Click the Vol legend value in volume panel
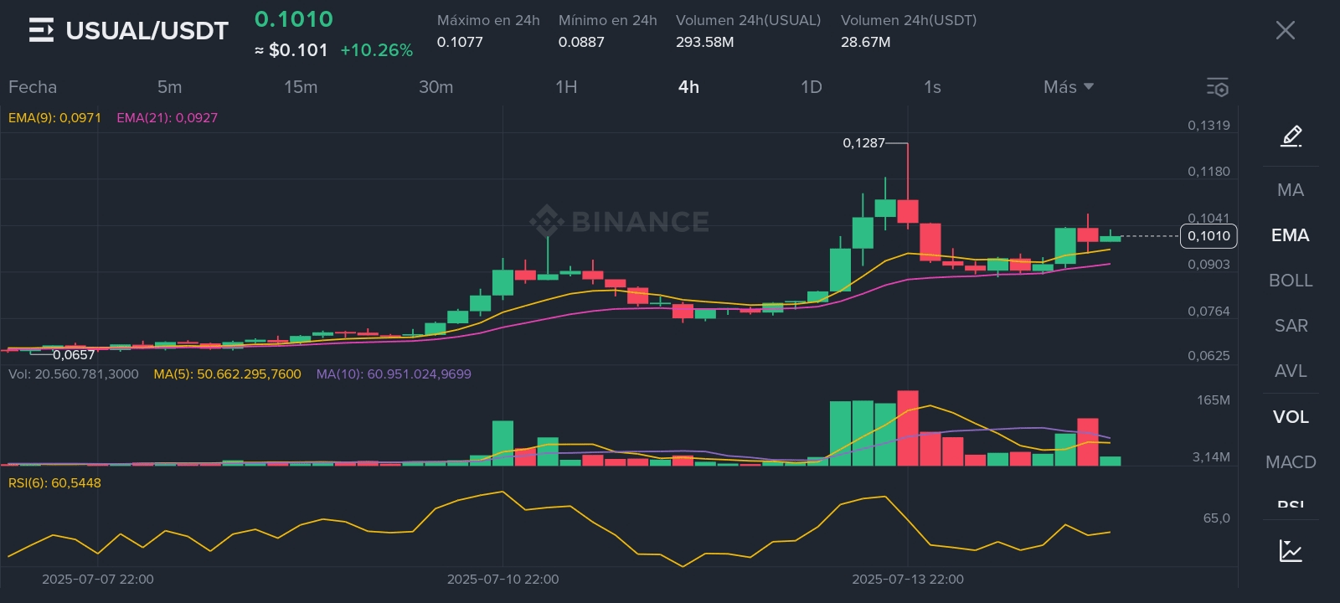 tap(73, 374)
